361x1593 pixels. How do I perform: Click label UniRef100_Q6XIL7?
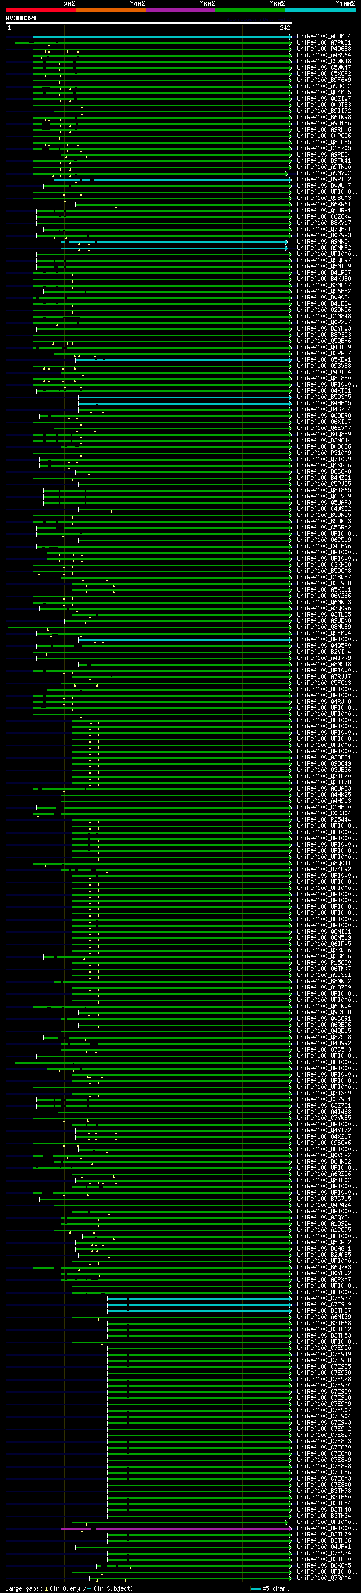(x=323, y=422)
